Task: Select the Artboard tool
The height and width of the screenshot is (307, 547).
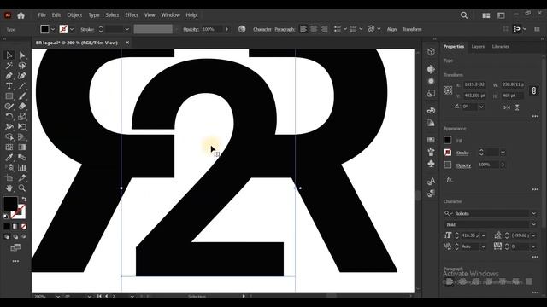Action: pyautogui.click(x=9, y=178)
